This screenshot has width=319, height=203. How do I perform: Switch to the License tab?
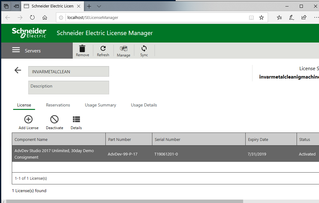tap(24, 105)
